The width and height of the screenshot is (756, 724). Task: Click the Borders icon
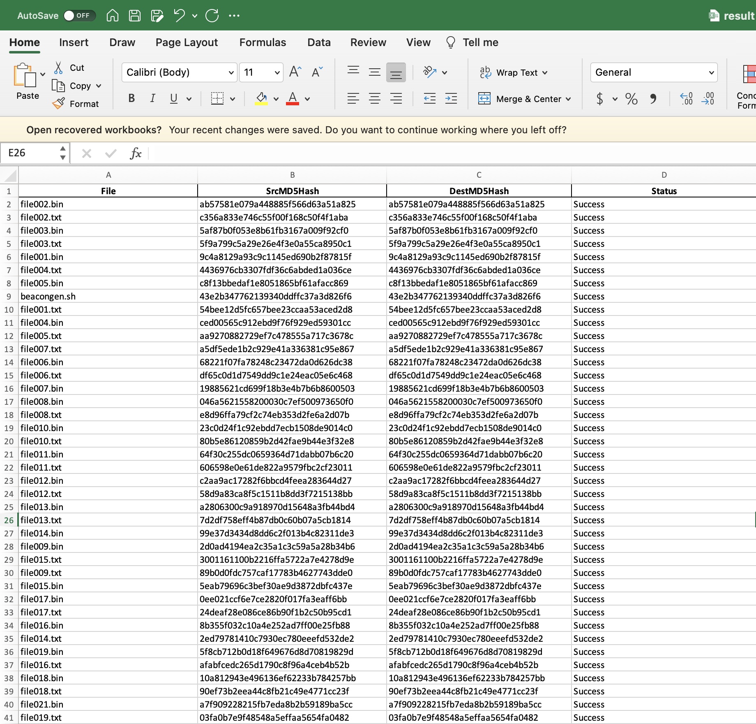[217, 98]
